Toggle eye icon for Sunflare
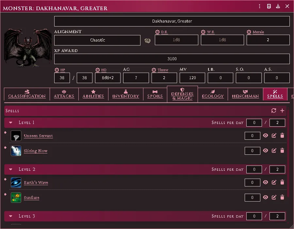Screen dimensions: 294x229 pos(266,197)
